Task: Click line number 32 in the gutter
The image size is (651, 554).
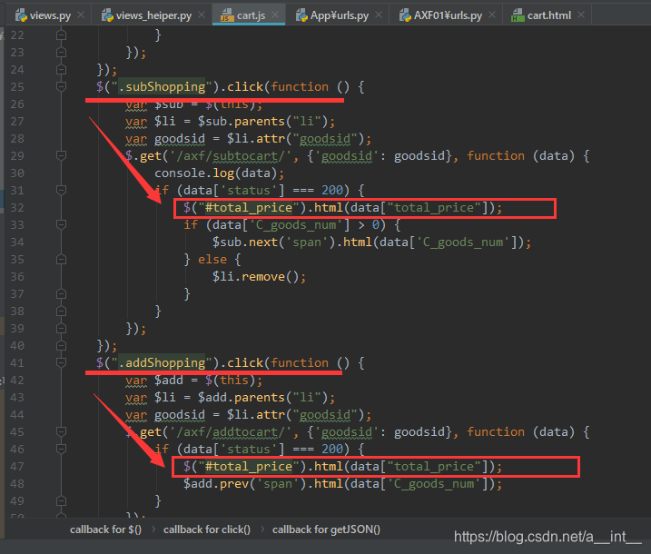Action: (17, 208)
